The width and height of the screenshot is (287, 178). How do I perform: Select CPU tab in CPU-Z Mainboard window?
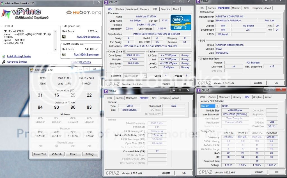[202, 8]
